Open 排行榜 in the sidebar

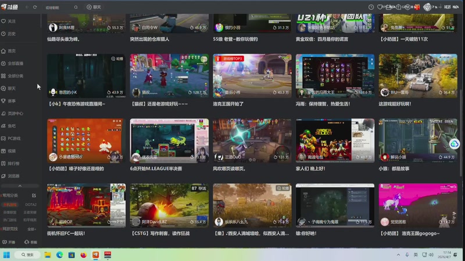click(10, 164)
